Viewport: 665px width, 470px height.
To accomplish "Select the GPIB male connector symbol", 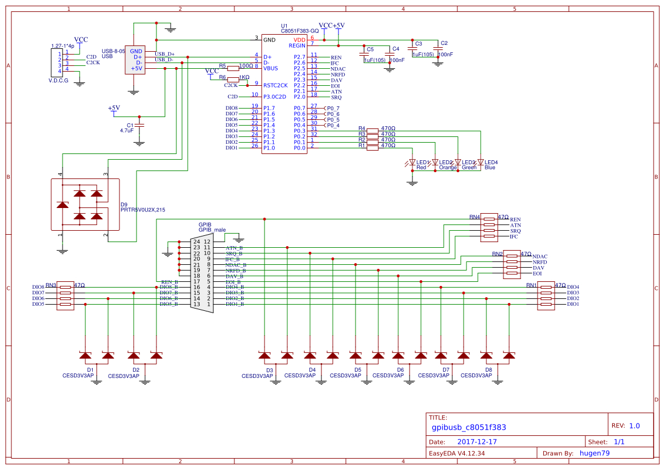I will [x=201, y=273].
